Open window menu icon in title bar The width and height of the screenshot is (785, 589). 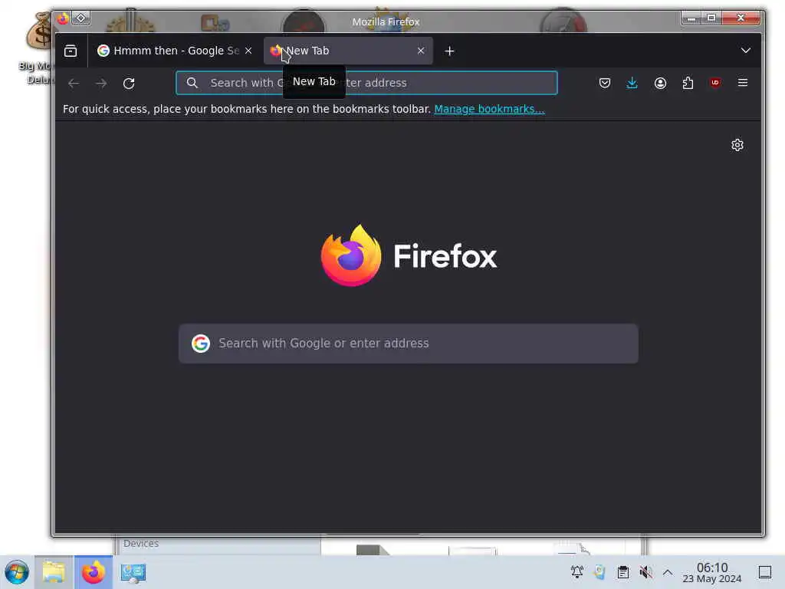coord(63,18)
